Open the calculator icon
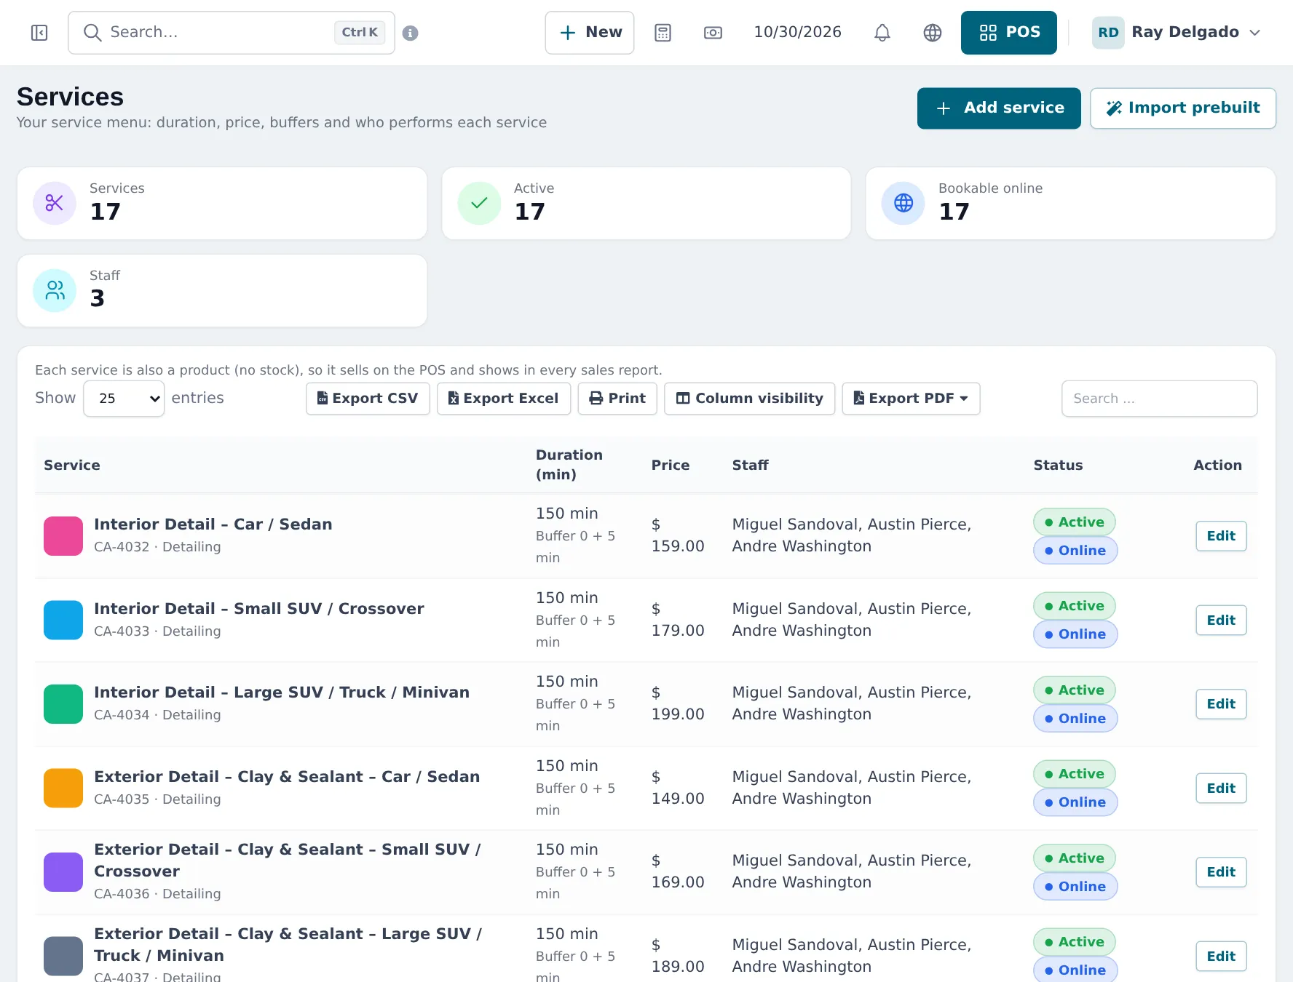The height and width of the screenshot is (982, 1293). pyautogui.click(x=663, y=33)
